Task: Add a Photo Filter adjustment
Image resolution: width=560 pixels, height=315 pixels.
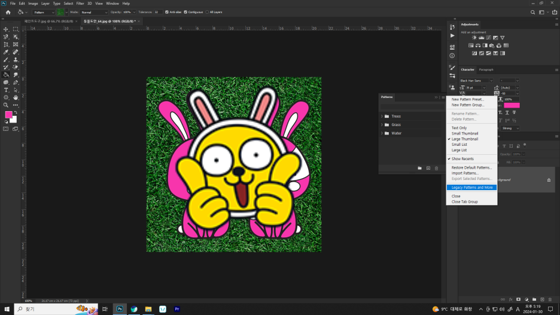Action: (492, 45)
